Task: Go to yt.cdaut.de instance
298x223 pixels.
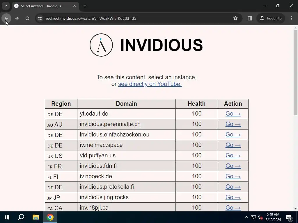Action: [233, 114]
